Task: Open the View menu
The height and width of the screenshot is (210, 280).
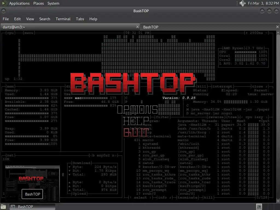Action: 30,19
